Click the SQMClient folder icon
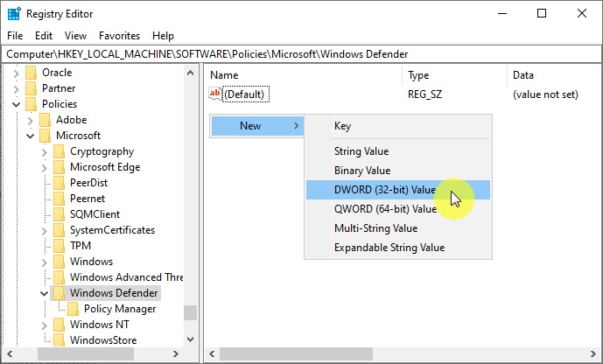 (x=59, y=214)
